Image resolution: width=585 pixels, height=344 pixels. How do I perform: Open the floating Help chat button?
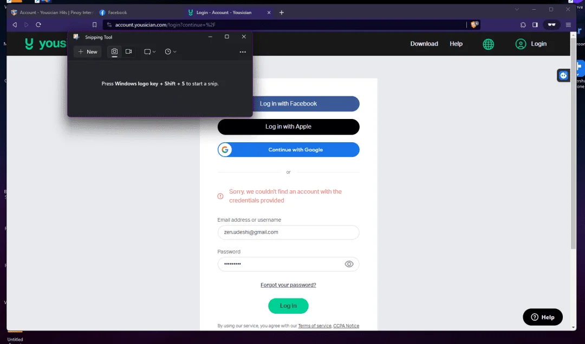pyautogui.click(x=542, y=317)
